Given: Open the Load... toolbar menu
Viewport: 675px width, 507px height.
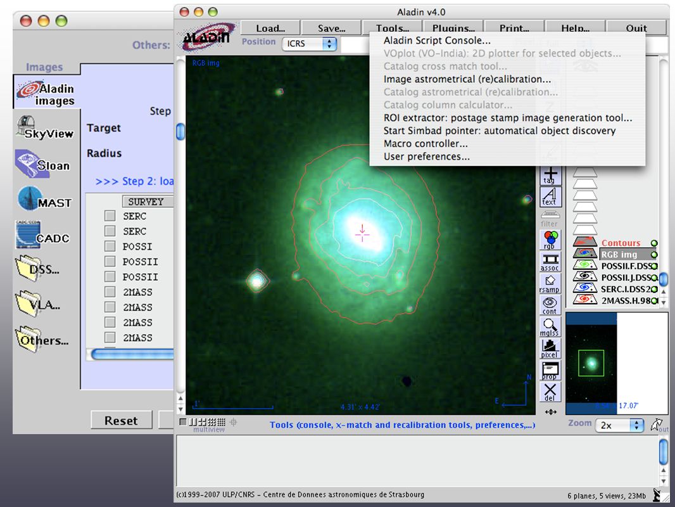Looking at the screenshot, I should coord(270,28).
